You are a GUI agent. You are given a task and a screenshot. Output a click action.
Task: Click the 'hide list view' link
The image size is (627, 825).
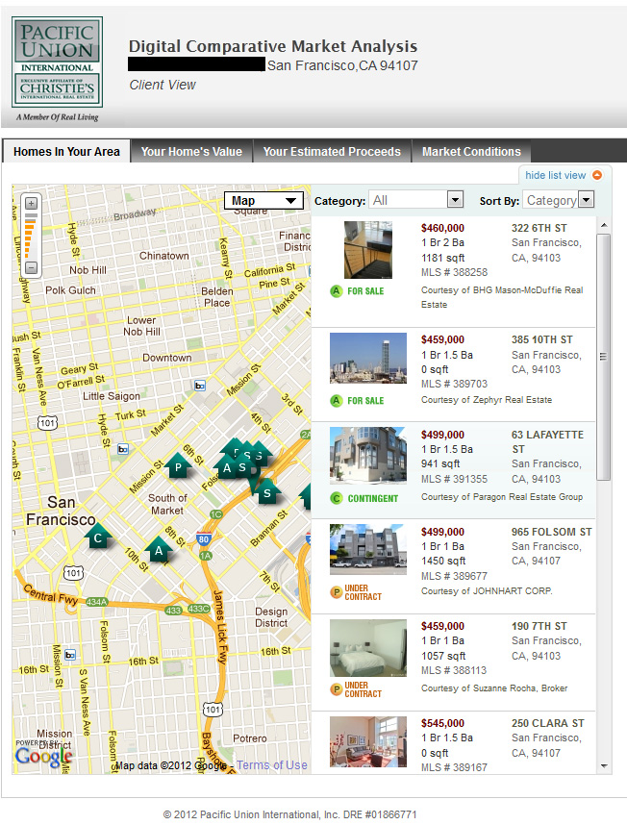pos(555,175)
